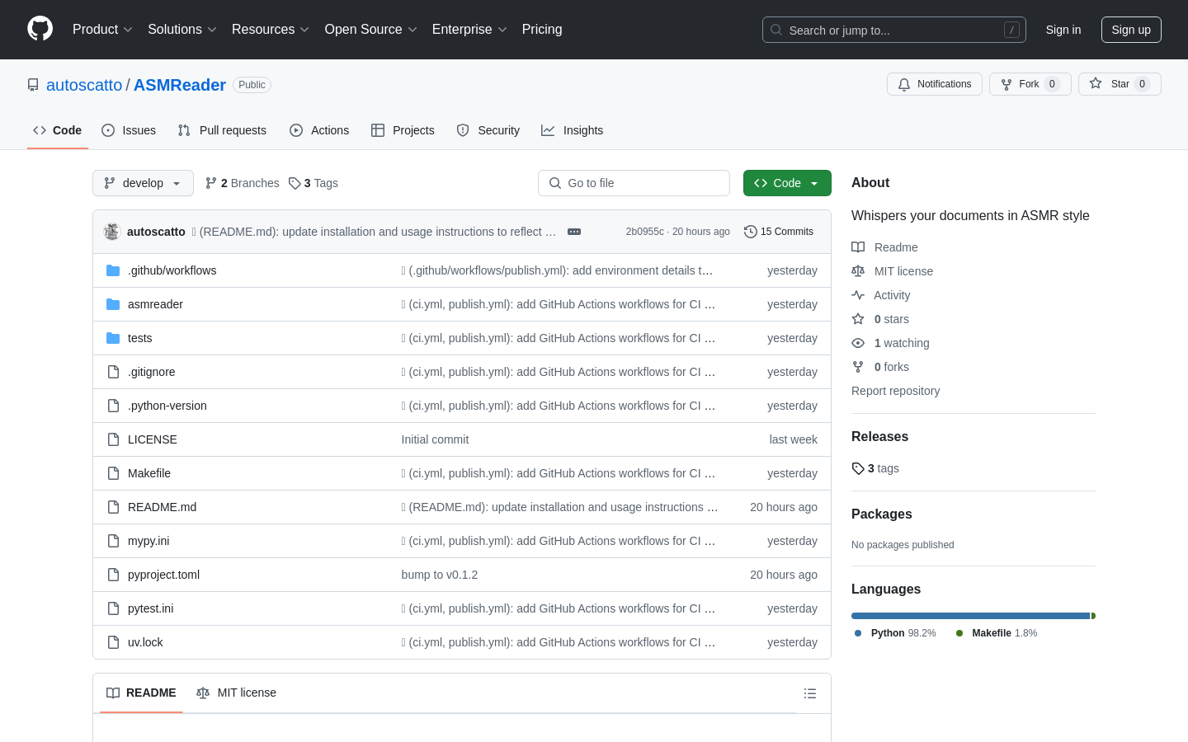Switch to the Projects tab
This screenshot has width=1188, height=742.
tap(403, 130)
